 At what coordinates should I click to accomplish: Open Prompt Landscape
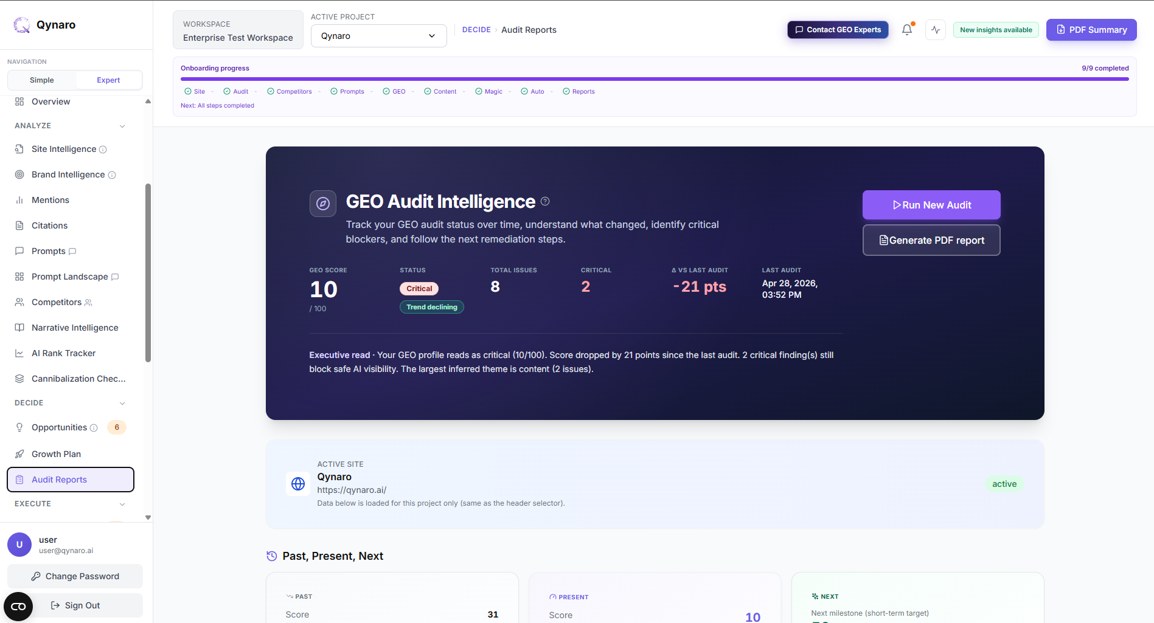click(71, 277)
